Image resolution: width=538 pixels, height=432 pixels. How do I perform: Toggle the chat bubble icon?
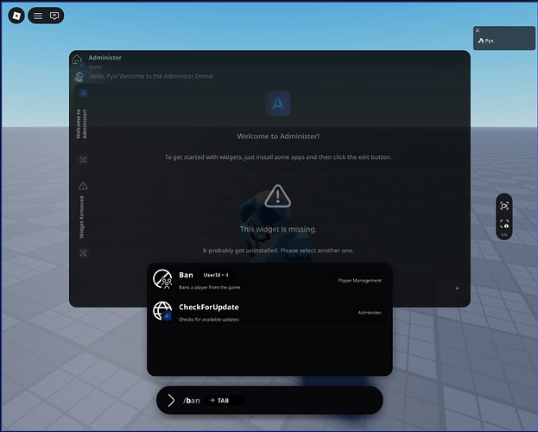[x=54, y=16]
